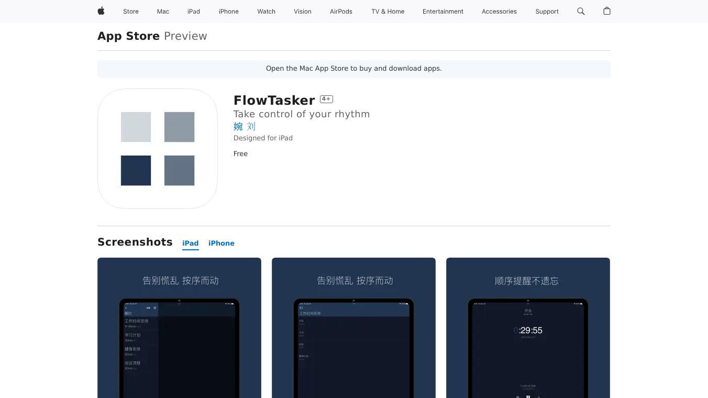Screen dimensions: 708x398
Task: Open the Entertainment menu
Action: pos(443,12)
